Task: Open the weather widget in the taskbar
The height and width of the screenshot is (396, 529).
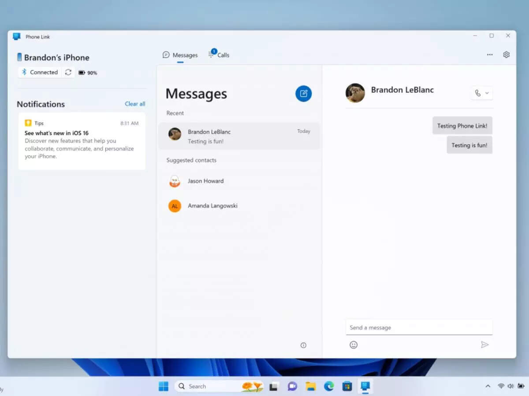Action: (x=251, y=386)
